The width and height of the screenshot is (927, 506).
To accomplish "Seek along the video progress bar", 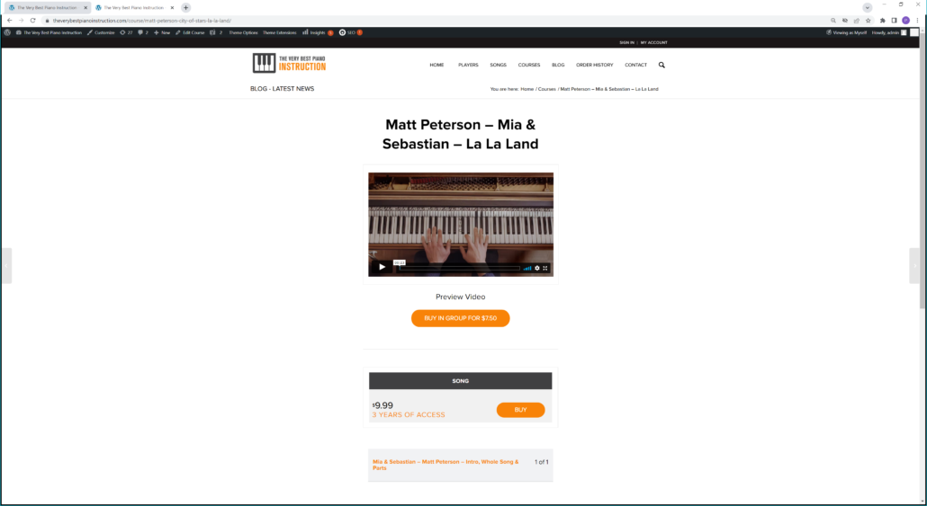I will click(x=460, y=268).
